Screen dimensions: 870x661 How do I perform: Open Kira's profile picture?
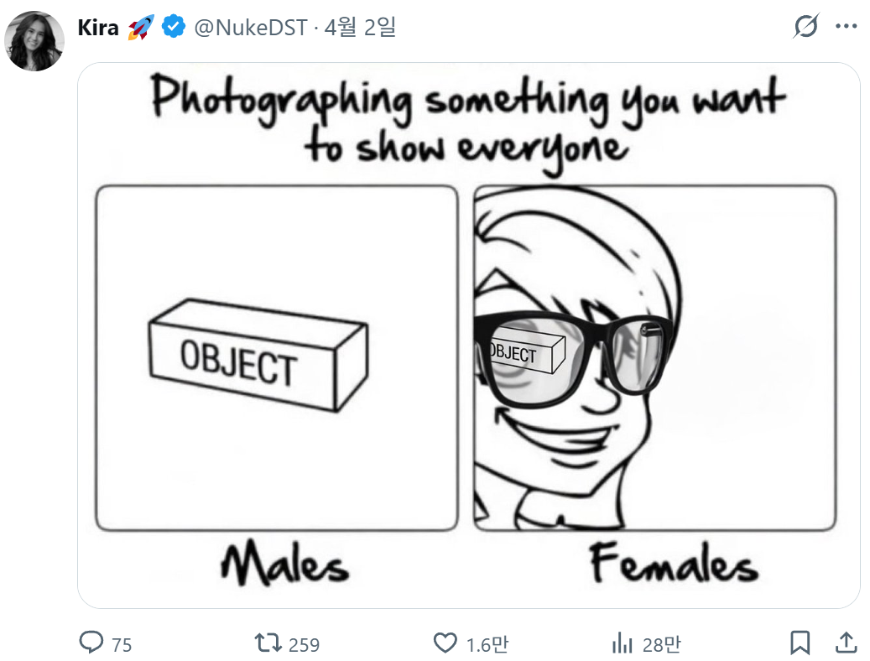(x=34, y=41)
